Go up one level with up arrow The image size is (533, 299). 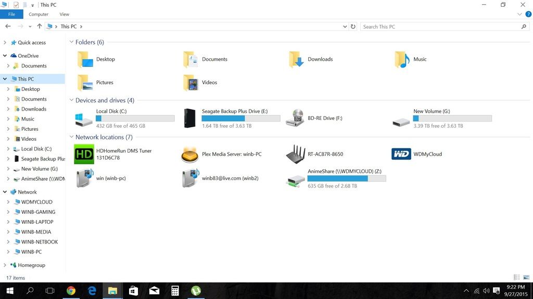pyautogui.click(x=40, y=26)
